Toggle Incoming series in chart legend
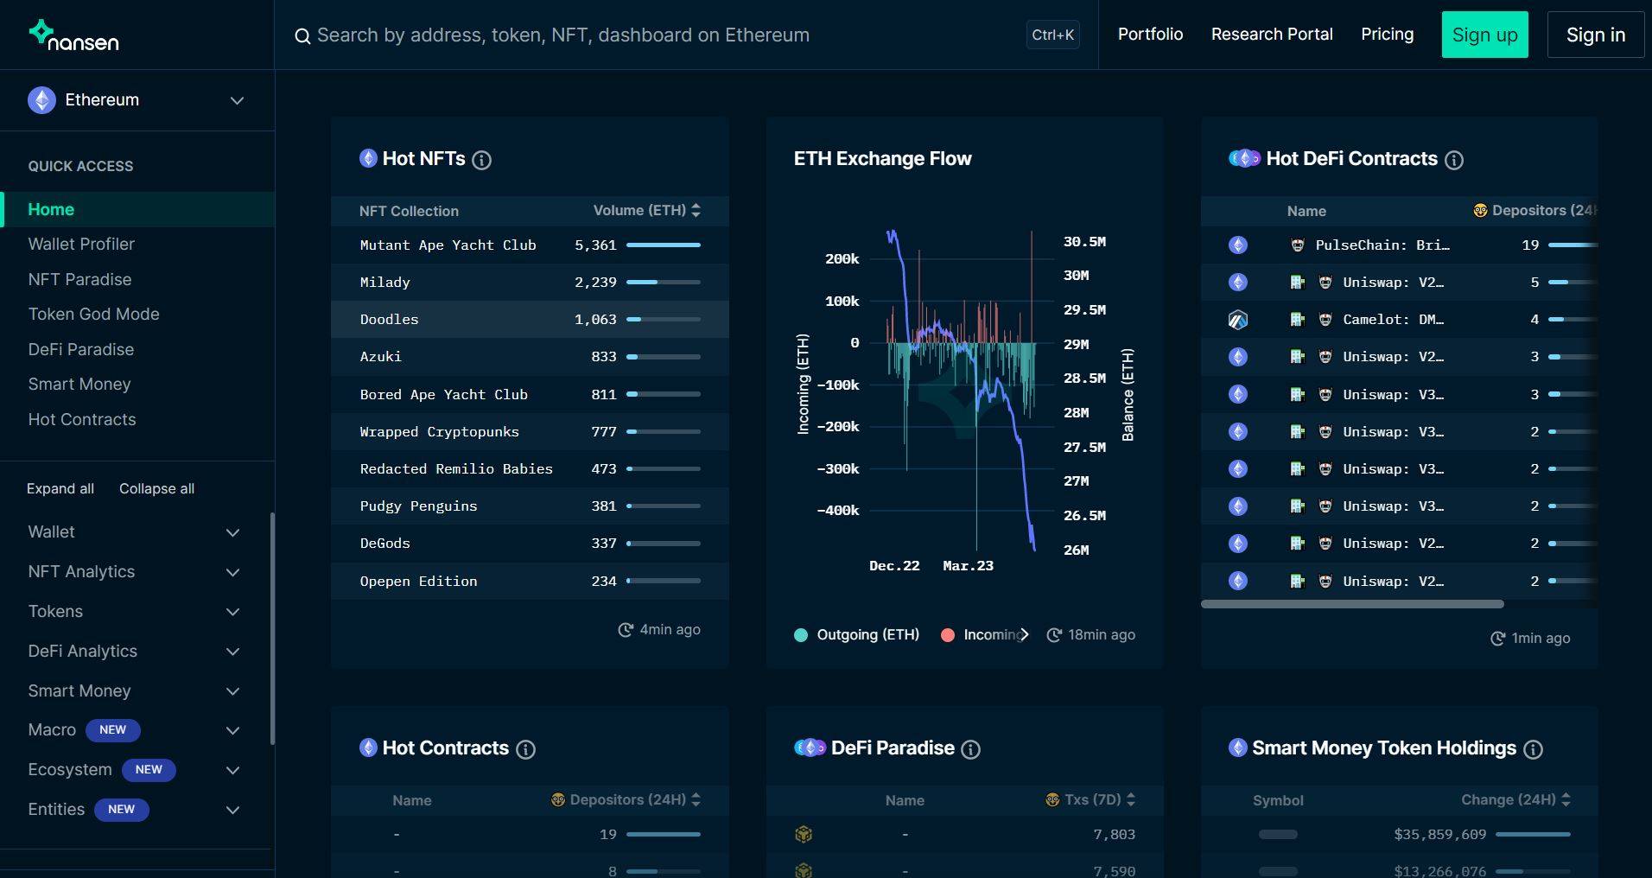This screenshot has height=878, width=1652. click(x=980, y=634)
